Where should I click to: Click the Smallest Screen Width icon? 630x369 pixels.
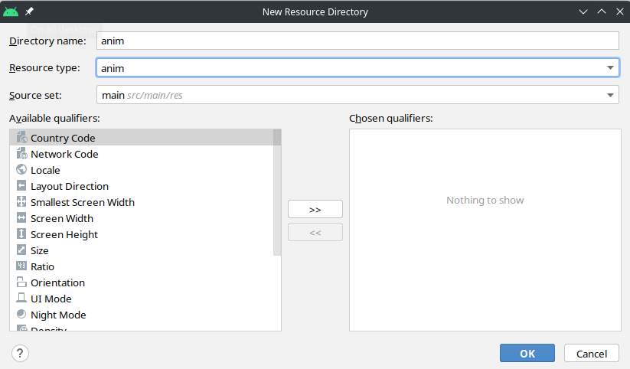point(21,202)
